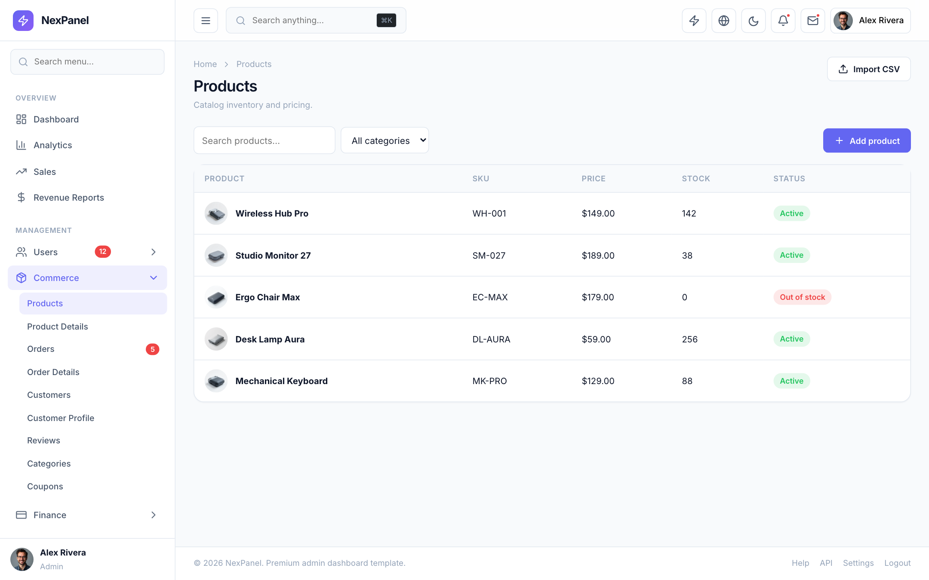Open Customers in the sidebar
Image resolution: width=929 pixels, height=580 pixels.
coord(93,395)
